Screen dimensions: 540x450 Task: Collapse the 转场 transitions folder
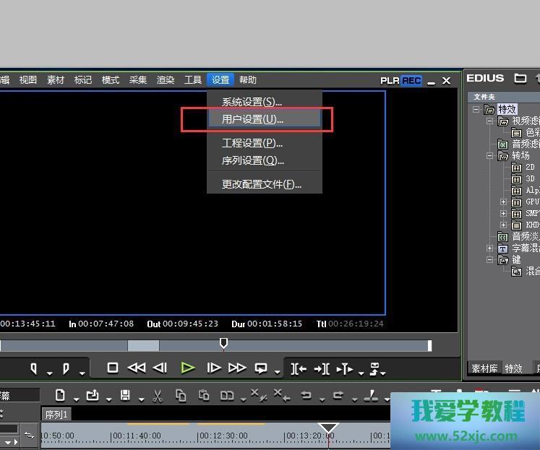(489, 156)
